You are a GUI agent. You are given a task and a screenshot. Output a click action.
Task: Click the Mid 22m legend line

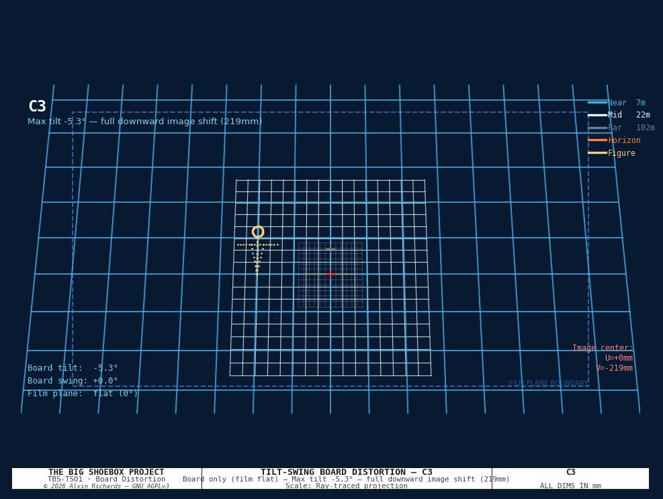tap(597, 115)
